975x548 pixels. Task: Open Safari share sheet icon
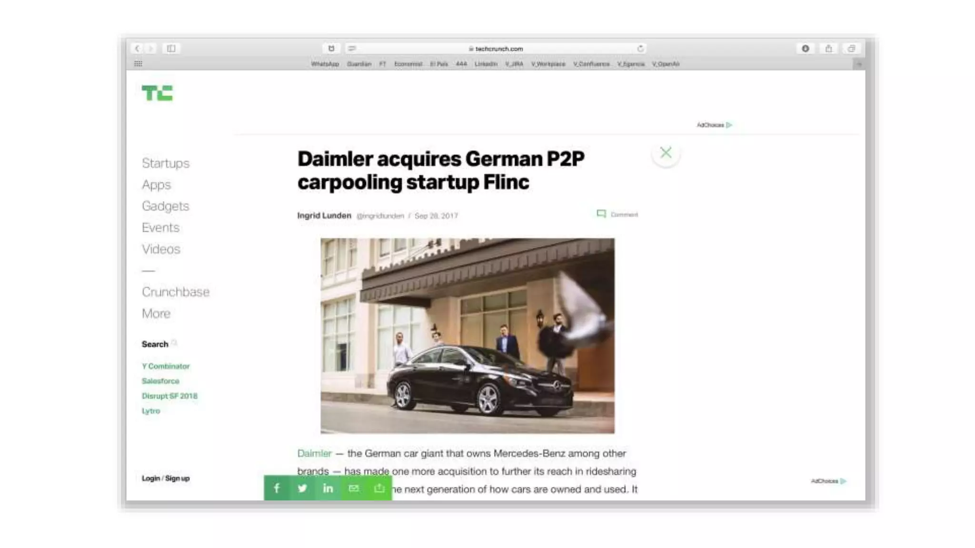(828, 49)
